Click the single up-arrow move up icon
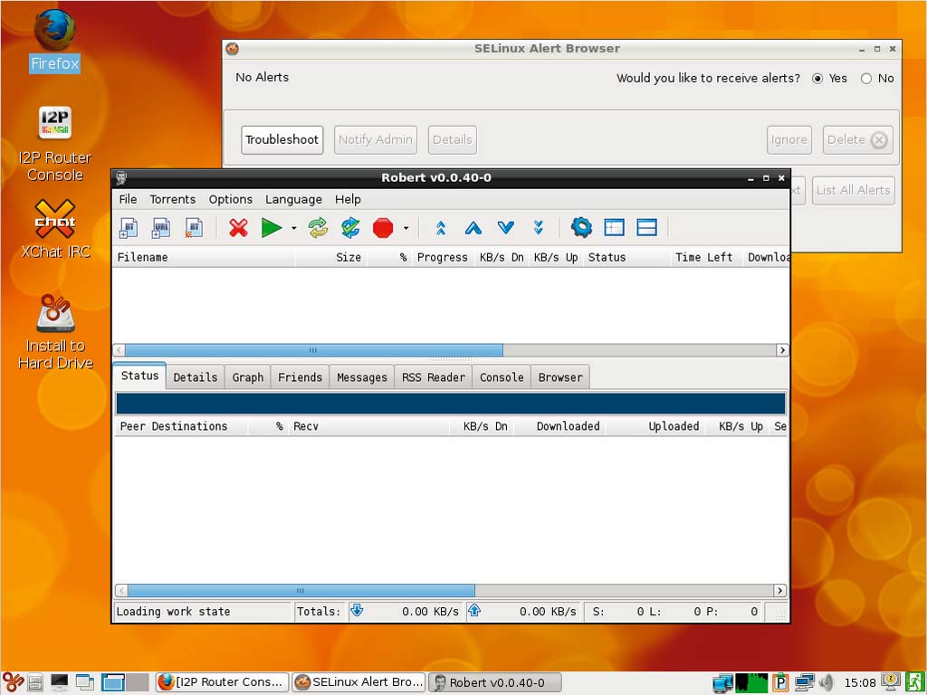 (x=473, y=227)
